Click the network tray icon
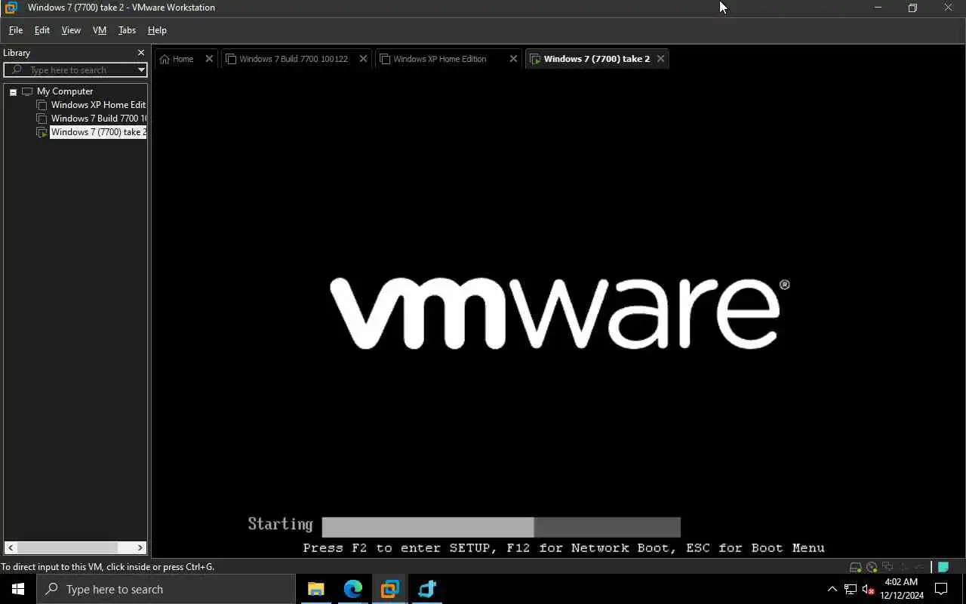Screen dimensions: 966x604 pyautogui.click(x=851, y=589)
